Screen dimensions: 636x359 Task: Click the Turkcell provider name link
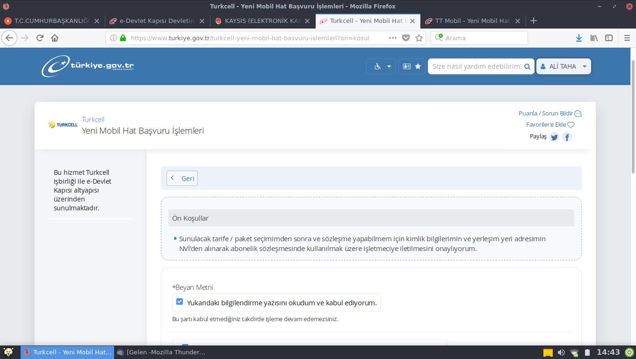[93, 120]
